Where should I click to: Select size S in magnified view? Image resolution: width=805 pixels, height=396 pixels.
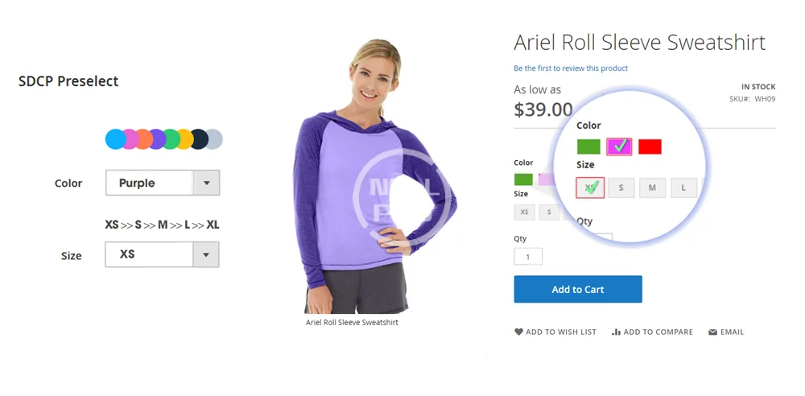[x=621, y=188]
